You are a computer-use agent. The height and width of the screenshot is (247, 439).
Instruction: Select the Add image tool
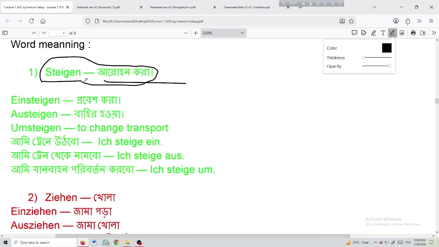click(x=402, y=33)
